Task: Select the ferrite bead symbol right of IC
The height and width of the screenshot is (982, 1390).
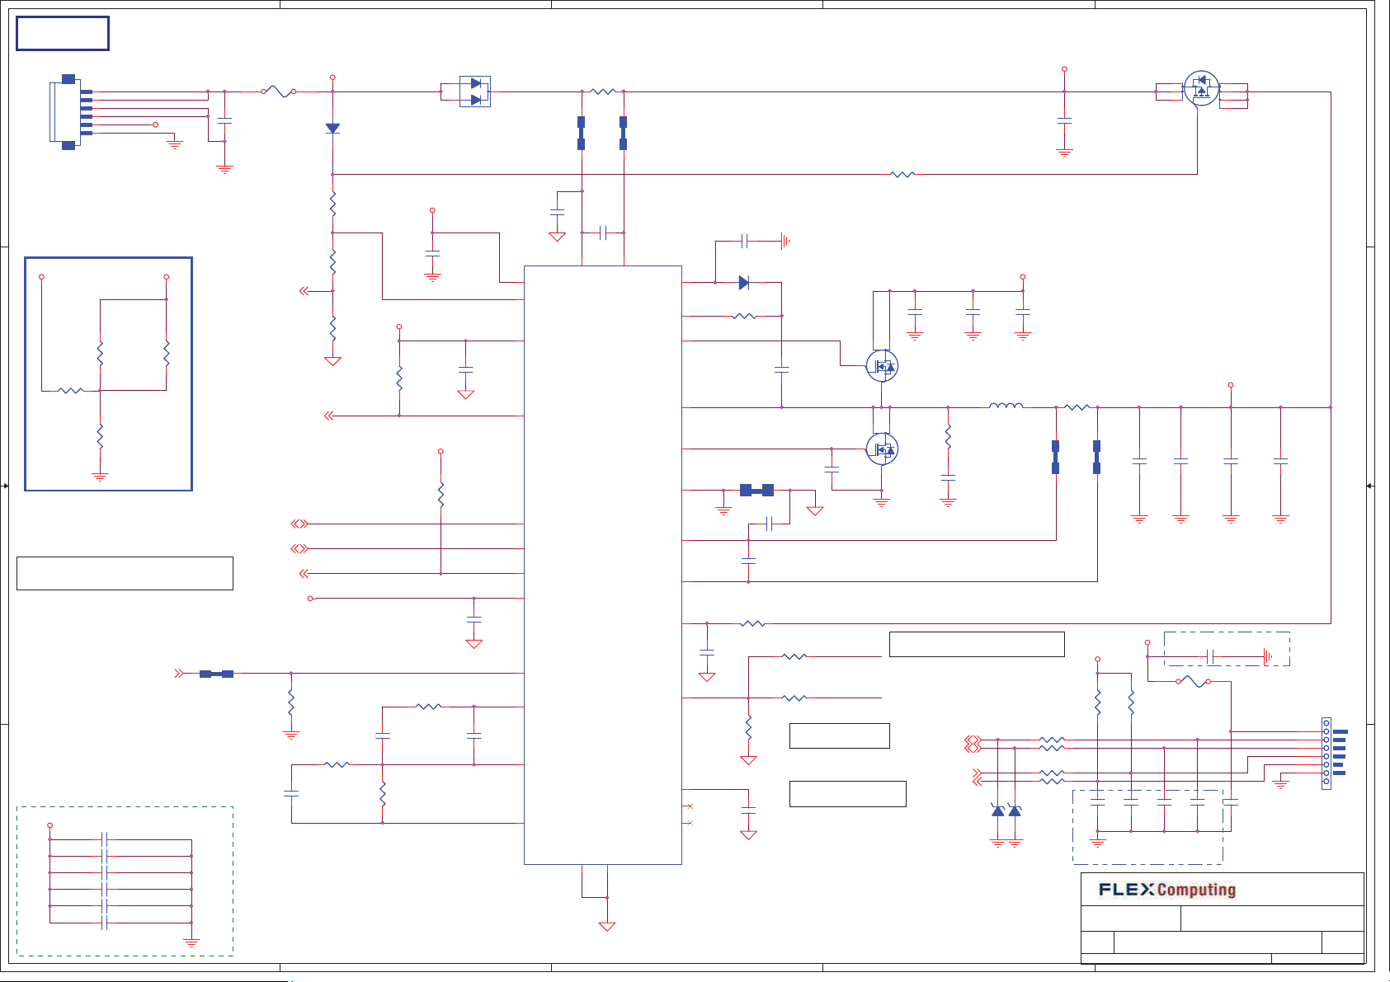Action: pyautogui.click(x=756, y=491)
